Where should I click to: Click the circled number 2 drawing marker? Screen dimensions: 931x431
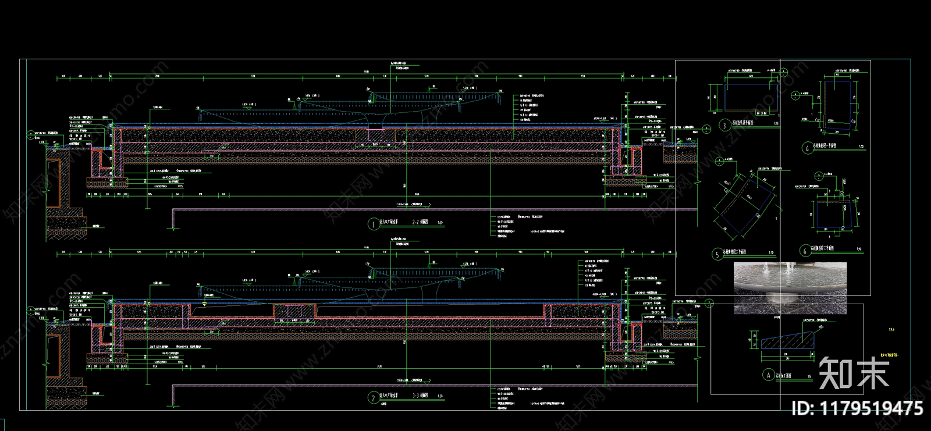click(x=373, y=398)
